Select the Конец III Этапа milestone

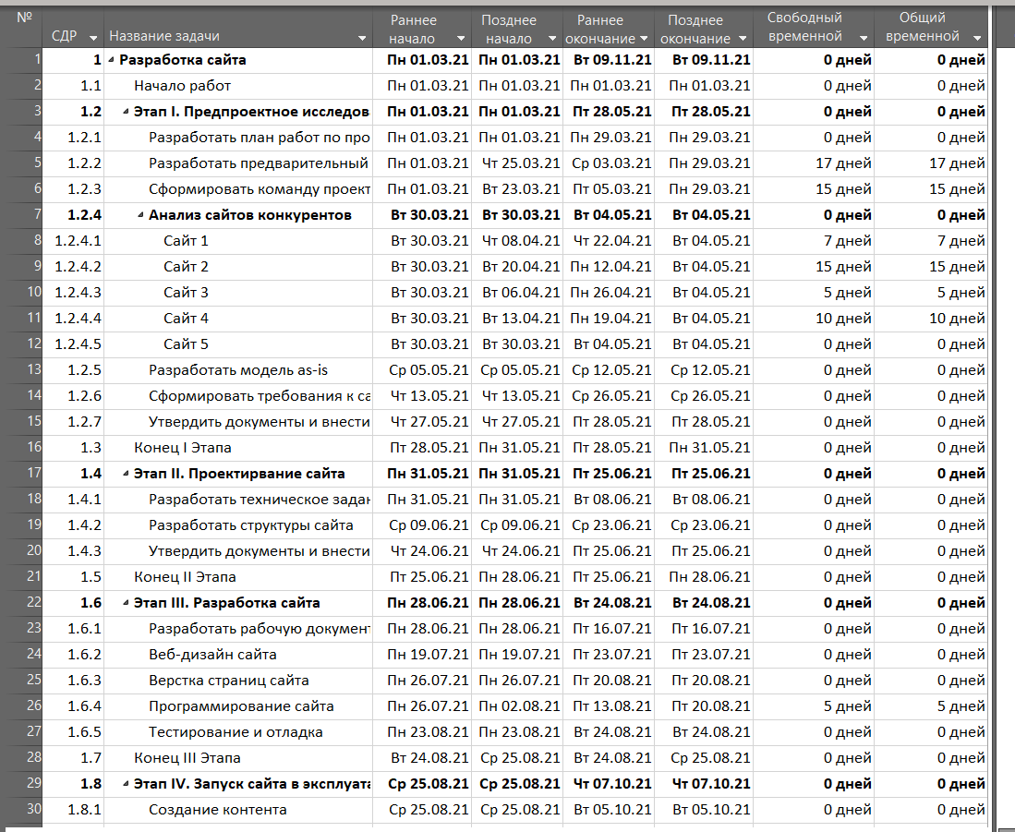[x=187, y=758]
